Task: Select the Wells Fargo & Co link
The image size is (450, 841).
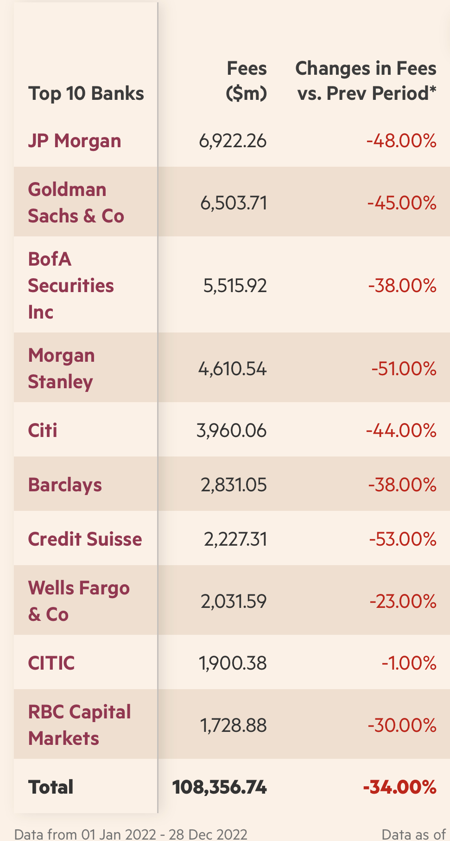Action: 79,600
